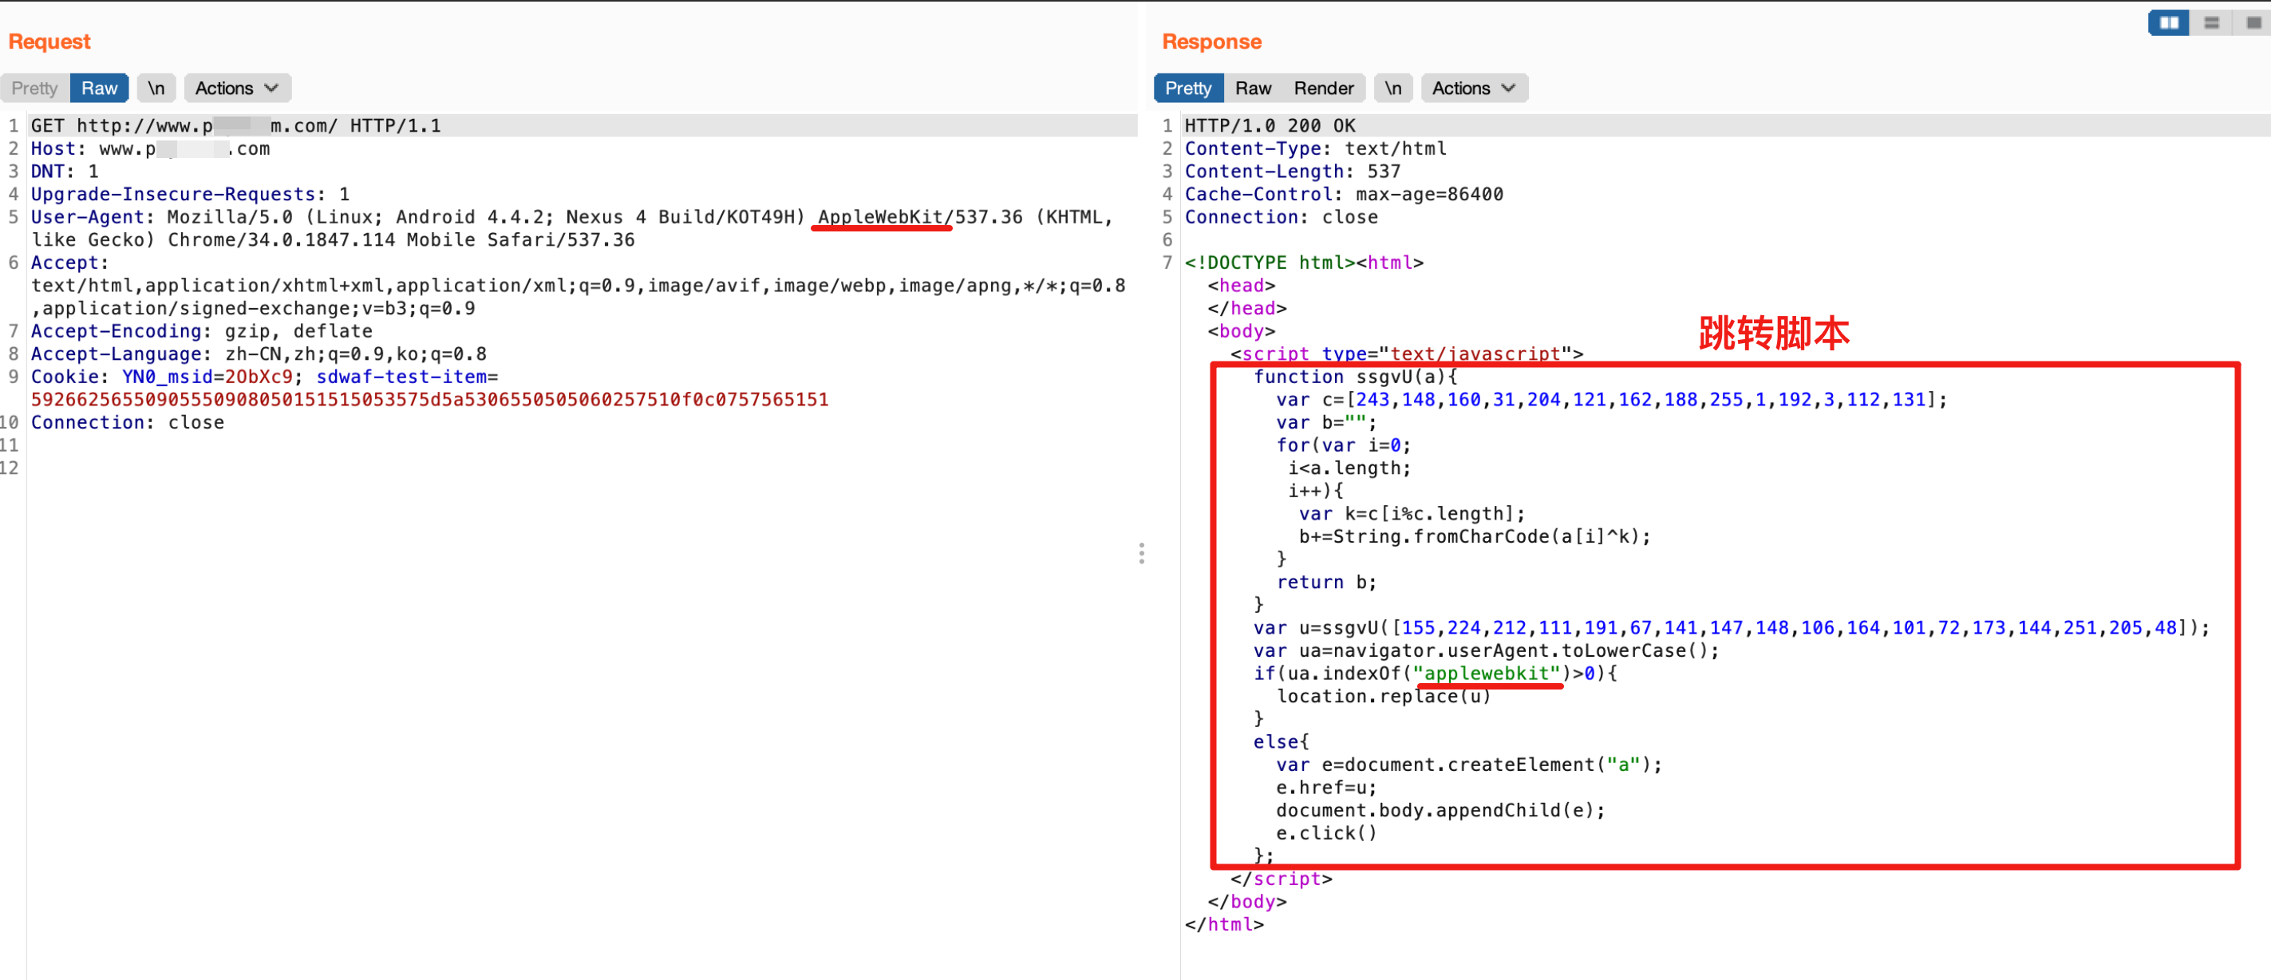Click 'function ssgvU(a){' line
The width and height of the screenshot is (2271, 980).
coord(1356,377)
